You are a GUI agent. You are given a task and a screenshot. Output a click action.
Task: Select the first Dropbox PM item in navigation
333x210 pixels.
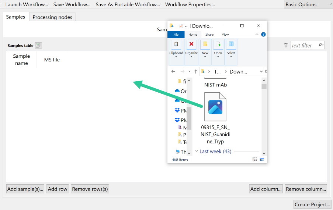[181, 110]
